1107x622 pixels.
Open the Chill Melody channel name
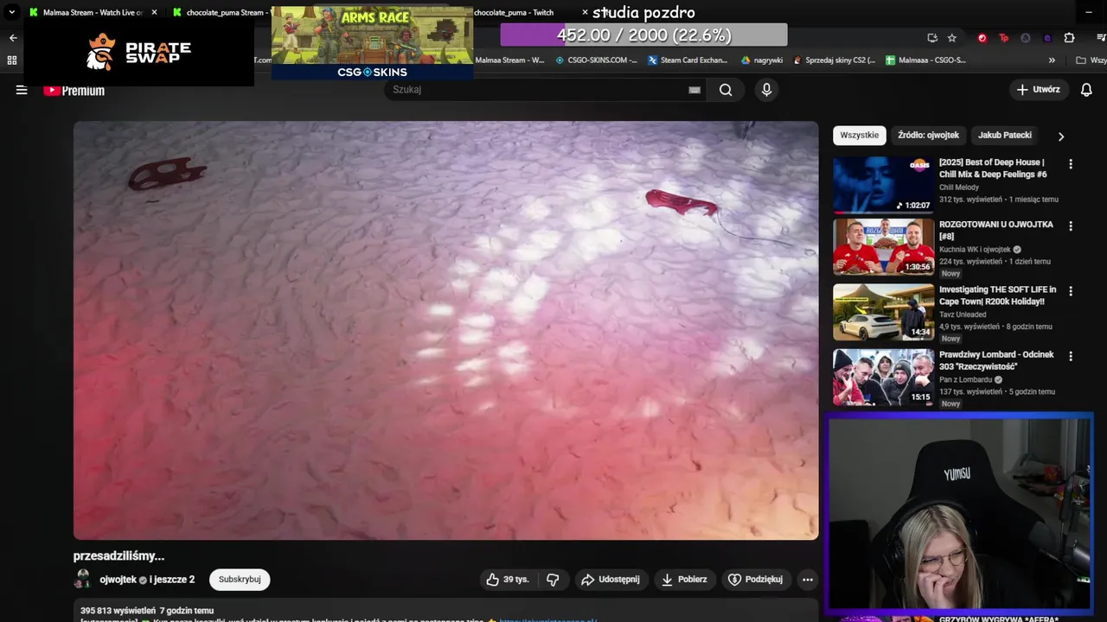[x=959, y=187]
